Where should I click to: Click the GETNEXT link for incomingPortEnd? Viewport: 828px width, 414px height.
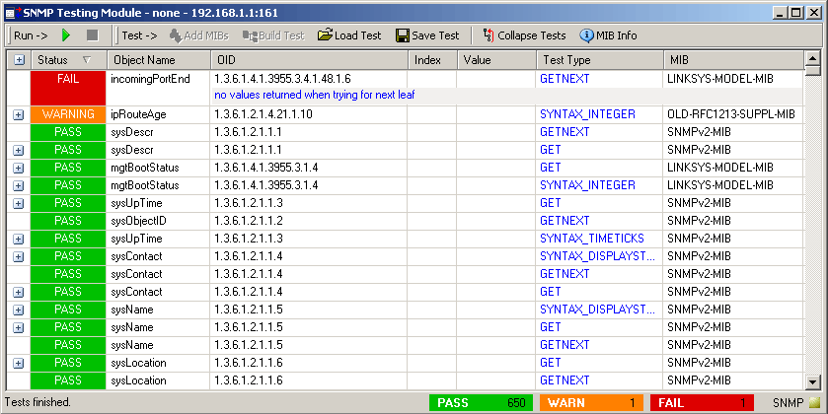[x=565, y=78]
